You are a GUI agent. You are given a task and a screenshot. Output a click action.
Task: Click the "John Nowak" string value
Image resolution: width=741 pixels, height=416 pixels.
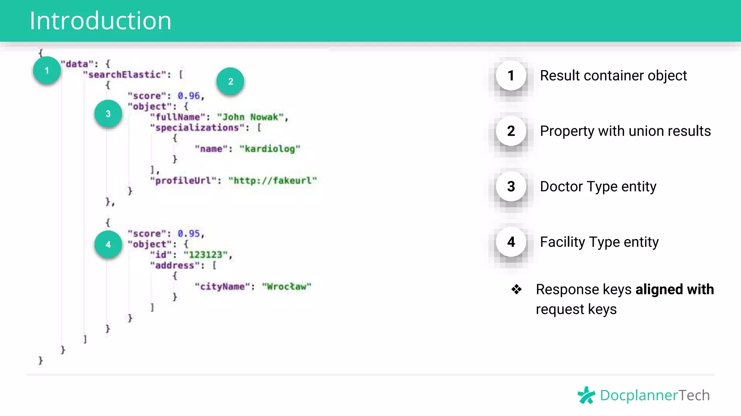point(250,117)
